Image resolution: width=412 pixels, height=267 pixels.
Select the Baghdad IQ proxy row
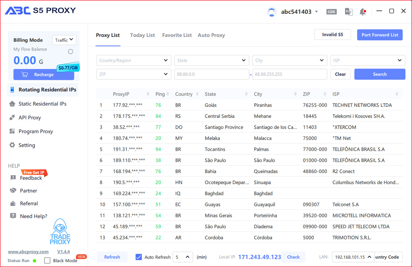click(x=249, y=194)
